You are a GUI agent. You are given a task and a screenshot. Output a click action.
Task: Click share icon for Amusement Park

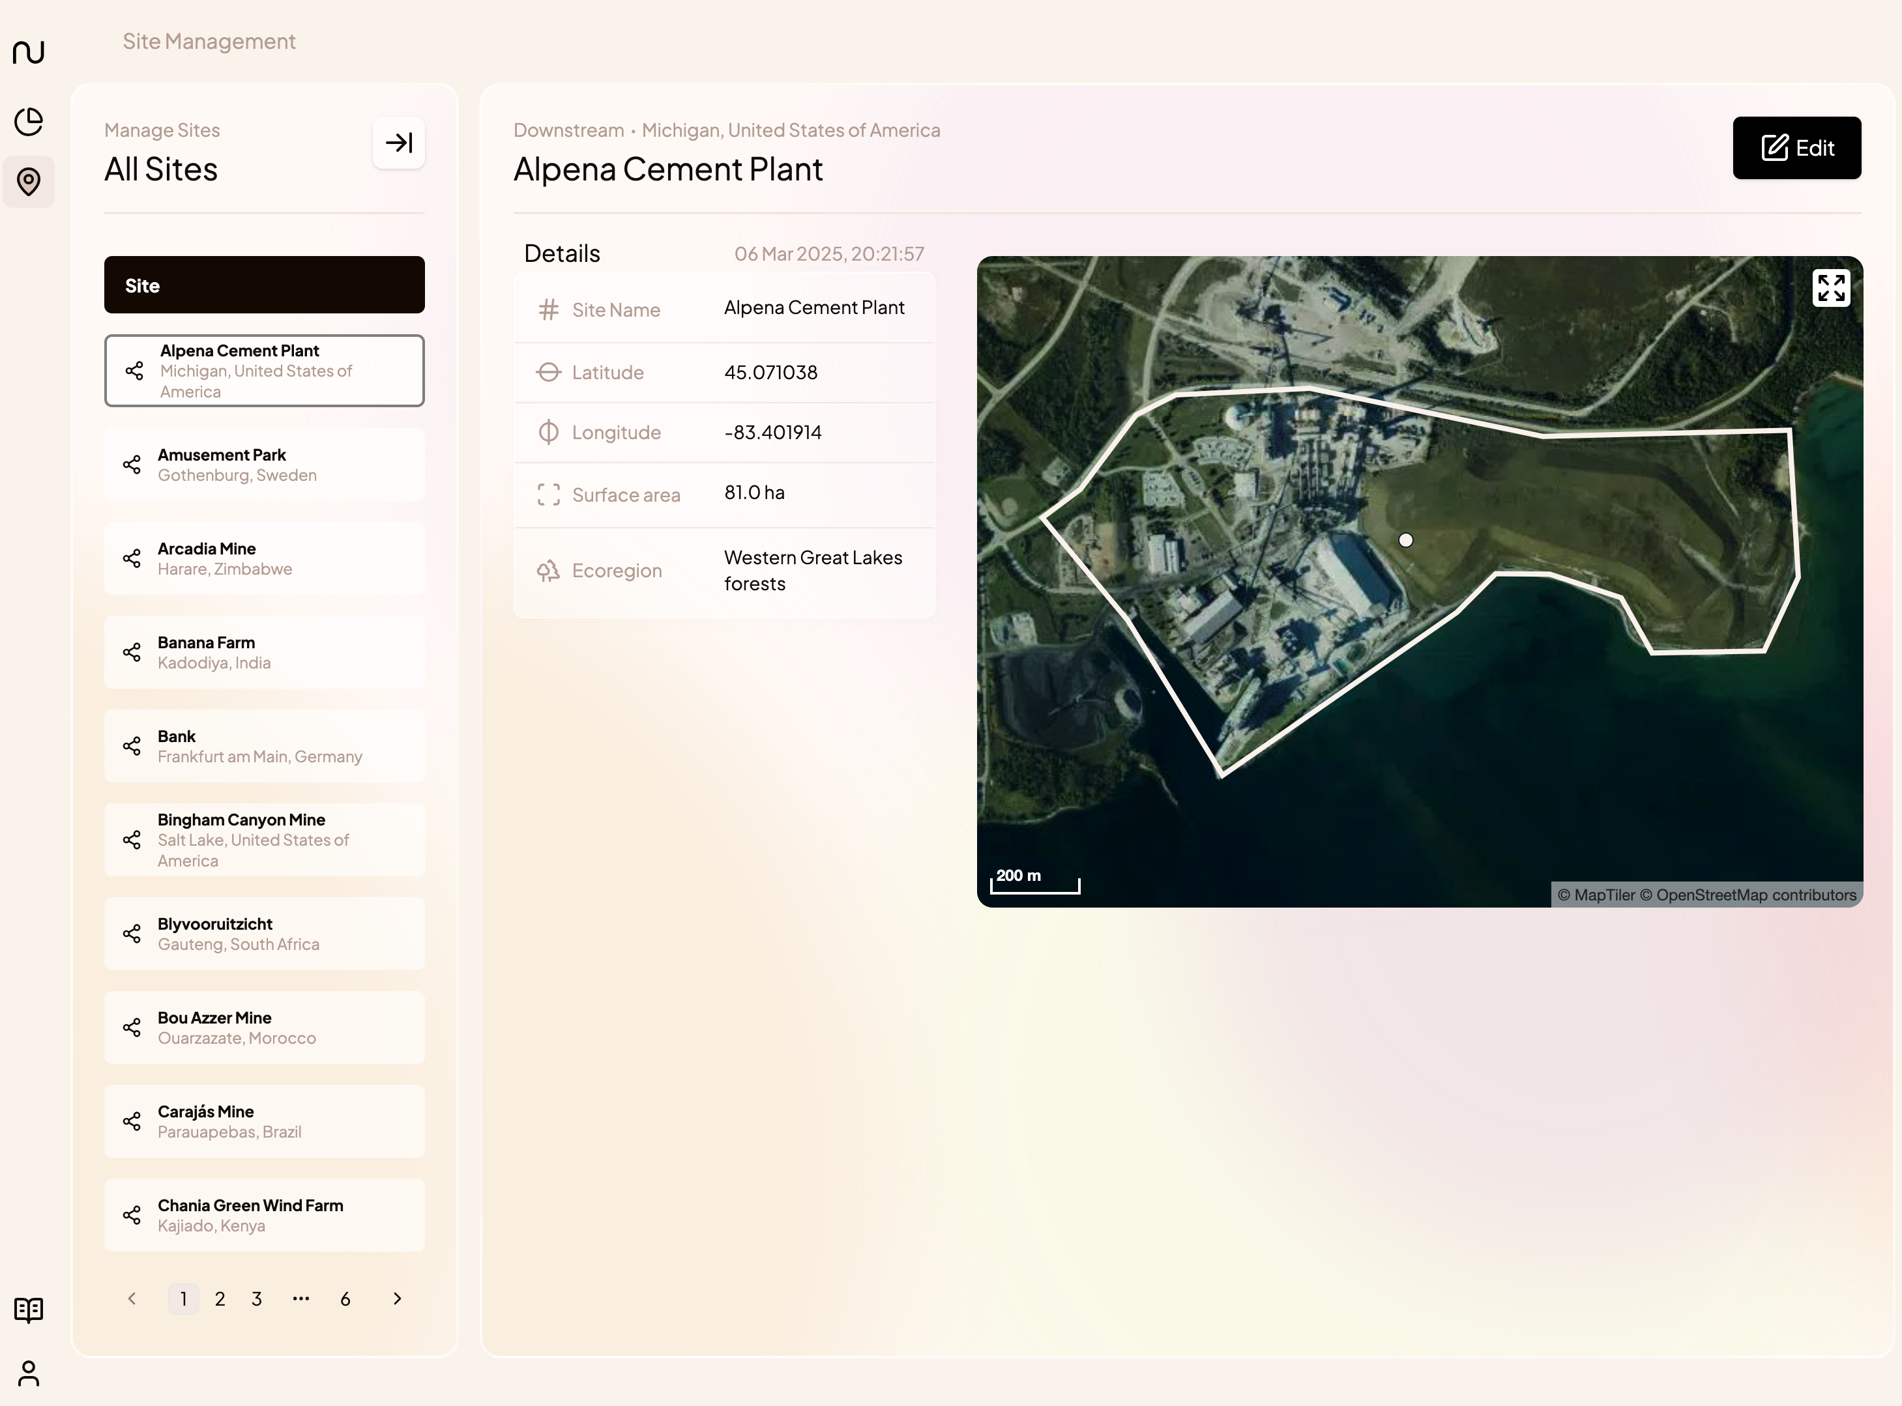tap(132, 465)
